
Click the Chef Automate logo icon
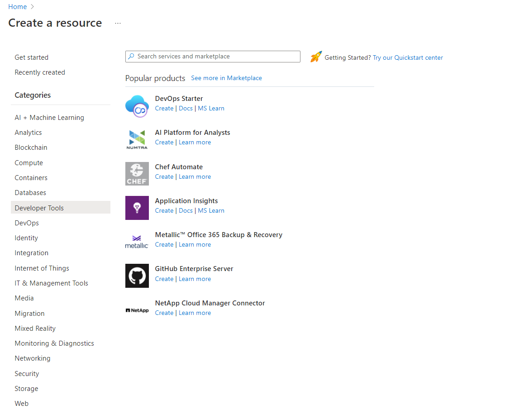137,174
